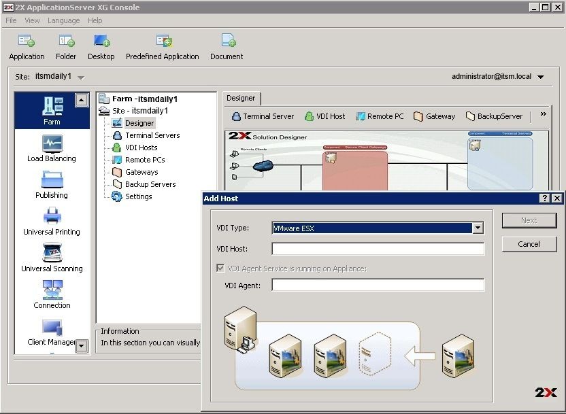Open the Client Manager category
The width and height of the screenshot is (566, 414).
[52, 332]
